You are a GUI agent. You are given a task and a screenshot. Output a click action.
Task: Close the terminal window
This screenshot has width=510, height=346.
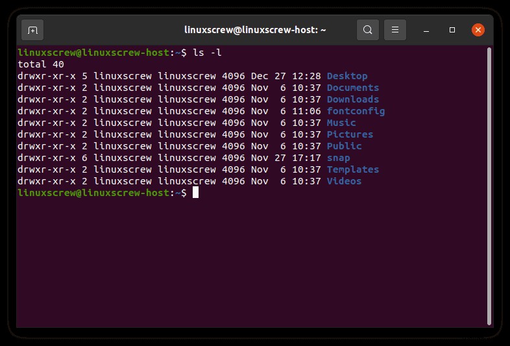coord(478,30)
